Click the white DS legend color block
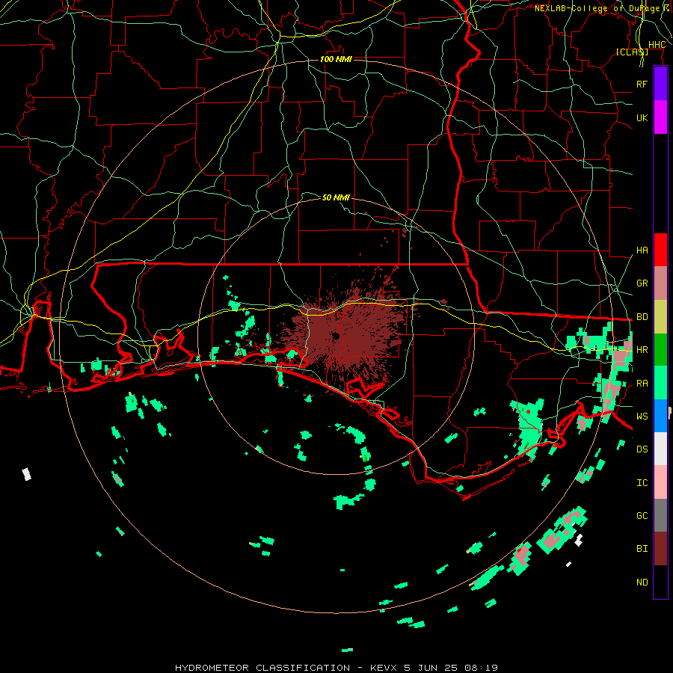This screenshot has height=673, width=673. [x=660, y=449]
